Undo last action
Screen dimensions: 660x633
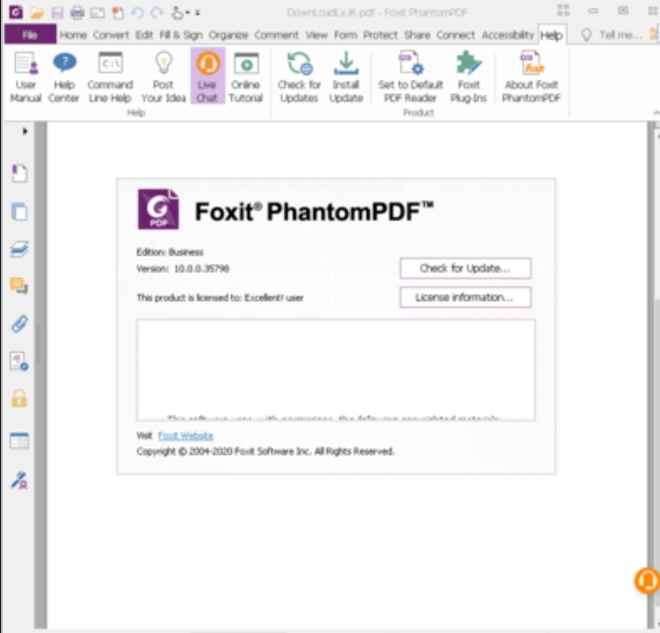pyautogui.click(x=138, y=13)
